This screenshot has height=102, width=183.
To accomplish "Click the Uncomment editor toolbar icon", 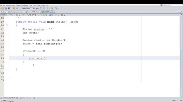I will 64,15.
